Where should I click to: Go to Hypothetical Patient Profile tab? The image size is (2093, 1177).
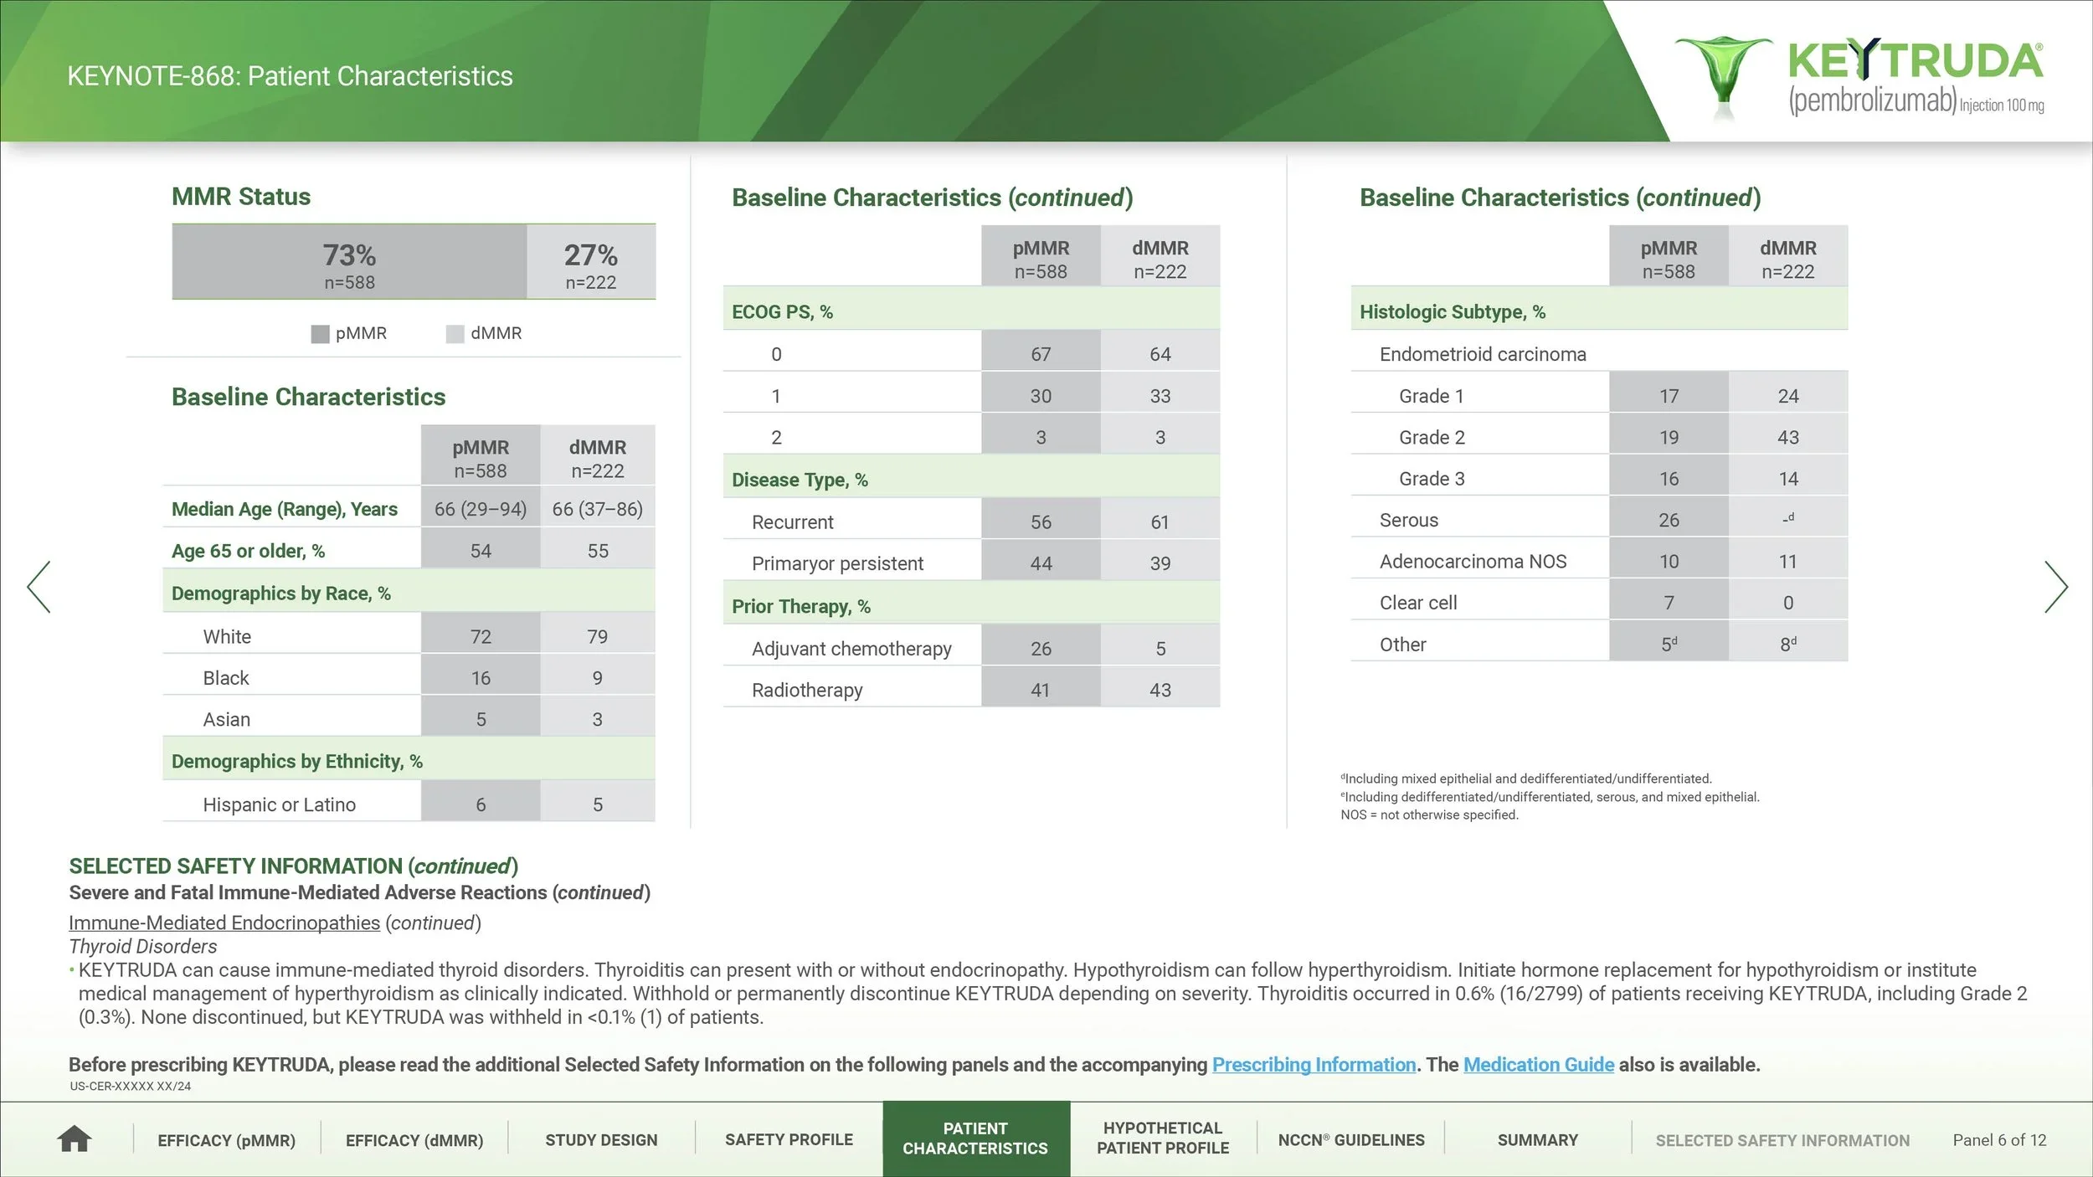click(1163, 1138)
